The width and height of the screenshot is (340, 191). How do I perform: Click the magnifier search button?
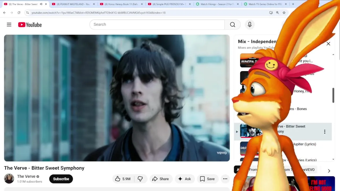232,24
